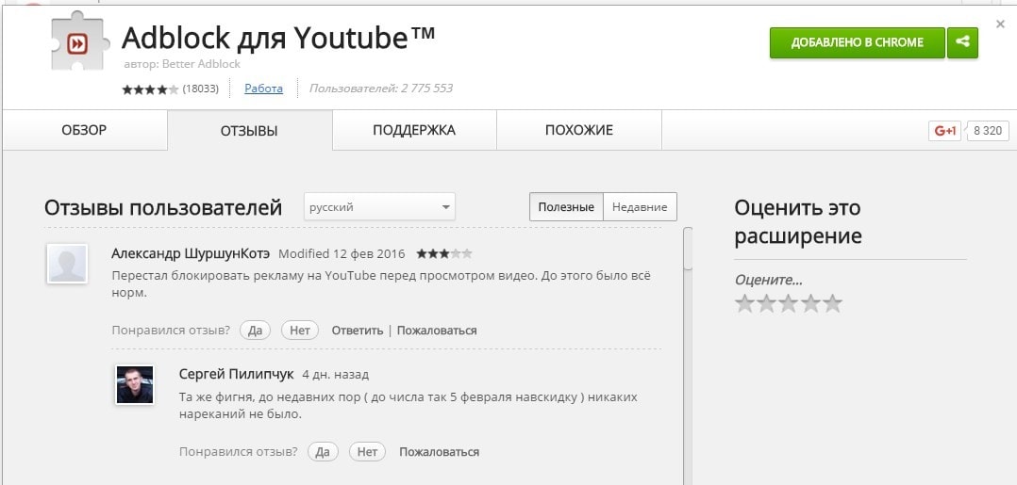Click the 'автор: Better Adblock' text
Image resolution: width=1017 pixels, height=485 pixels.
click(182, 64)
